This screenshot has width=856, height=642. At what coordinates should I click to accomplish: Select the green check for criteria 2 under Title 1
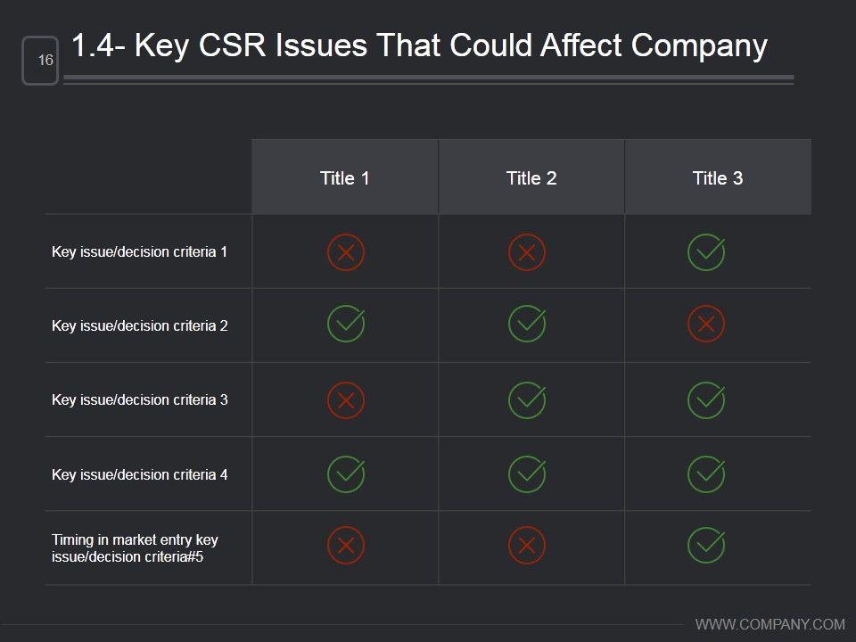(346, 324)
